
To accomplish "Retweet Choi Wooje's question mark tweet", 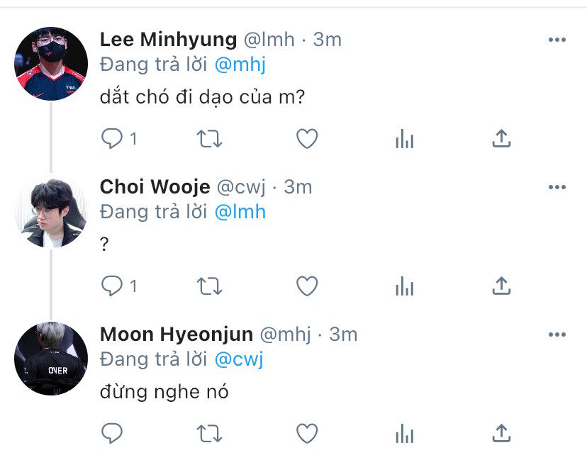I will pyautogui.click(x=209, y=286).
